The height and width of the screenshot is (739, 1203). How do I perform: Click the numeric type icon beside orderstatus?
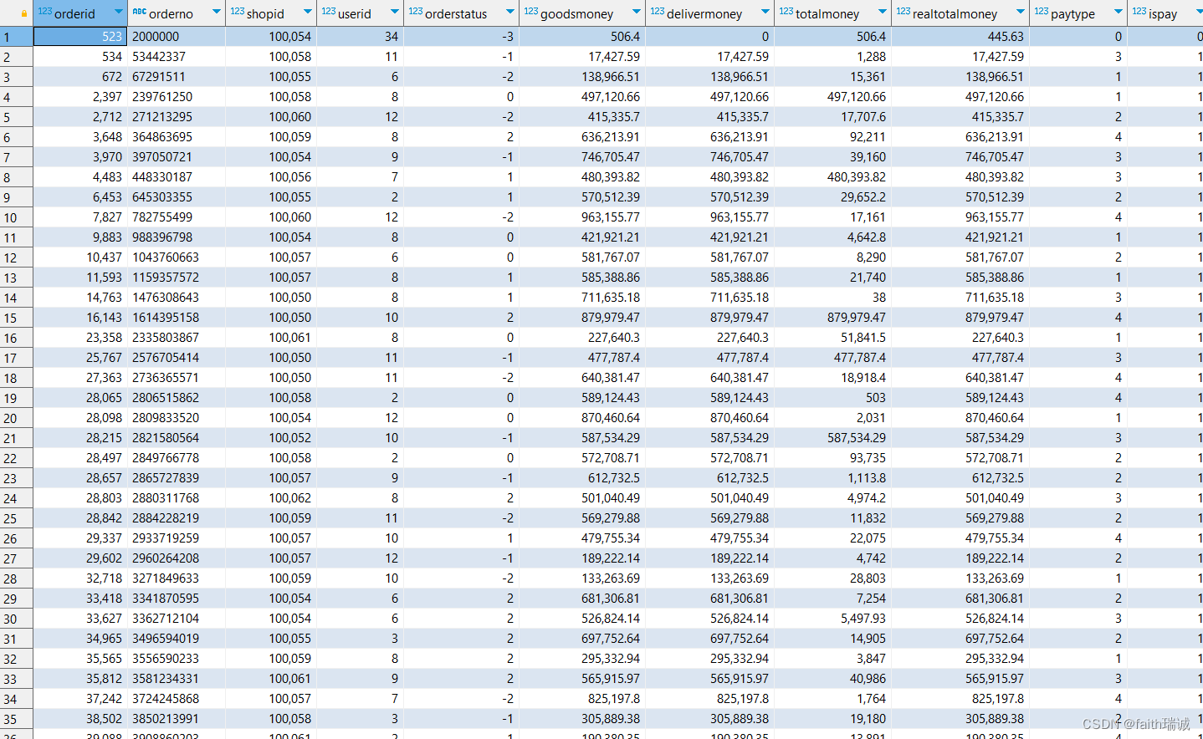point(416,12)
